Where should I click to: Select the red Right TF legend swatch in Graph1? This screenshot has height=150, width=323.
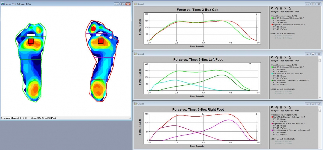272,25
